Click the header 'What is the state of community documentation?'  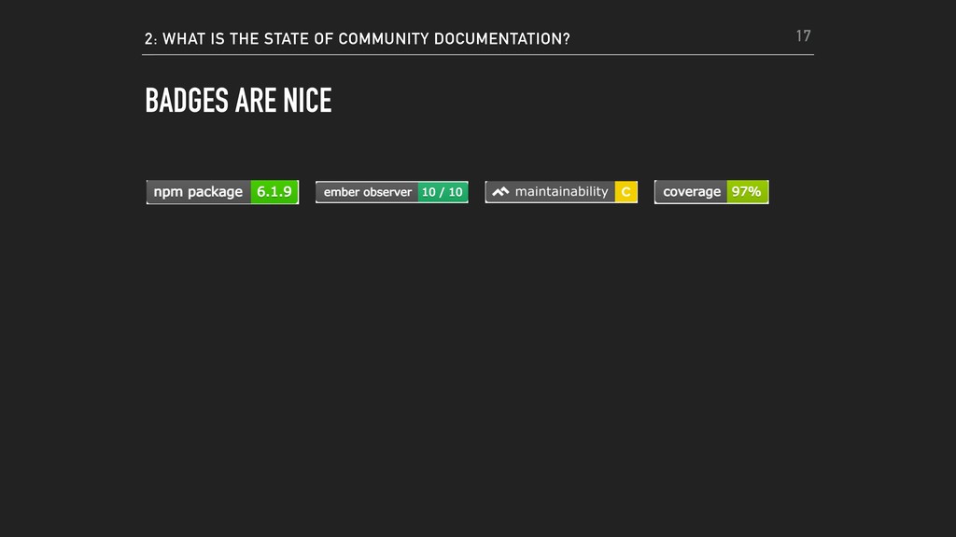(358, 39)
